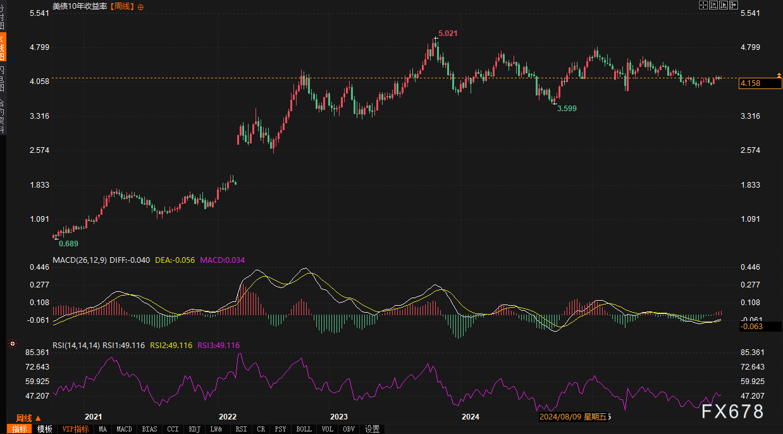783x434 pixels.
Task: Click the orange circle-plus icon beside 周线 title
Action: [x=140, y=6]
